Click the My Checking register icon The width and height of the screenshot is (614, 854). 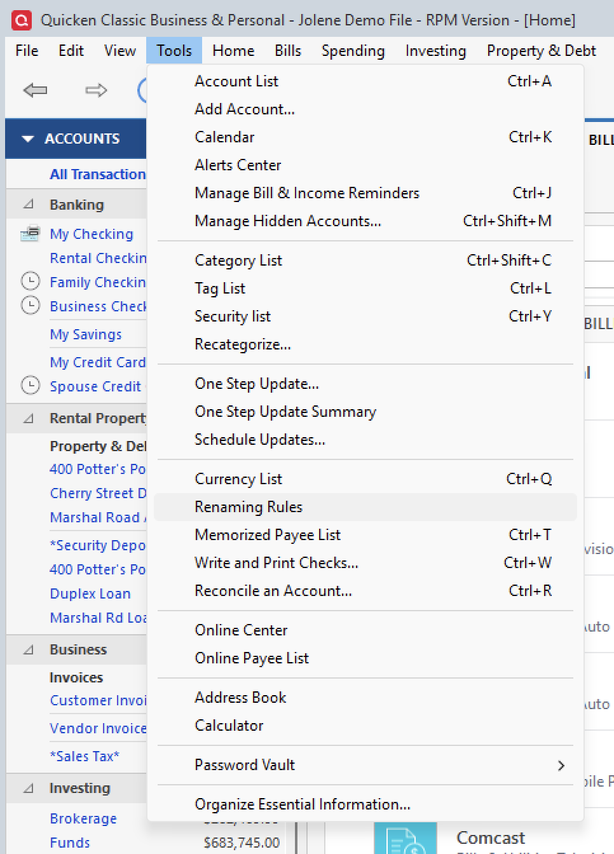point(30,234)
